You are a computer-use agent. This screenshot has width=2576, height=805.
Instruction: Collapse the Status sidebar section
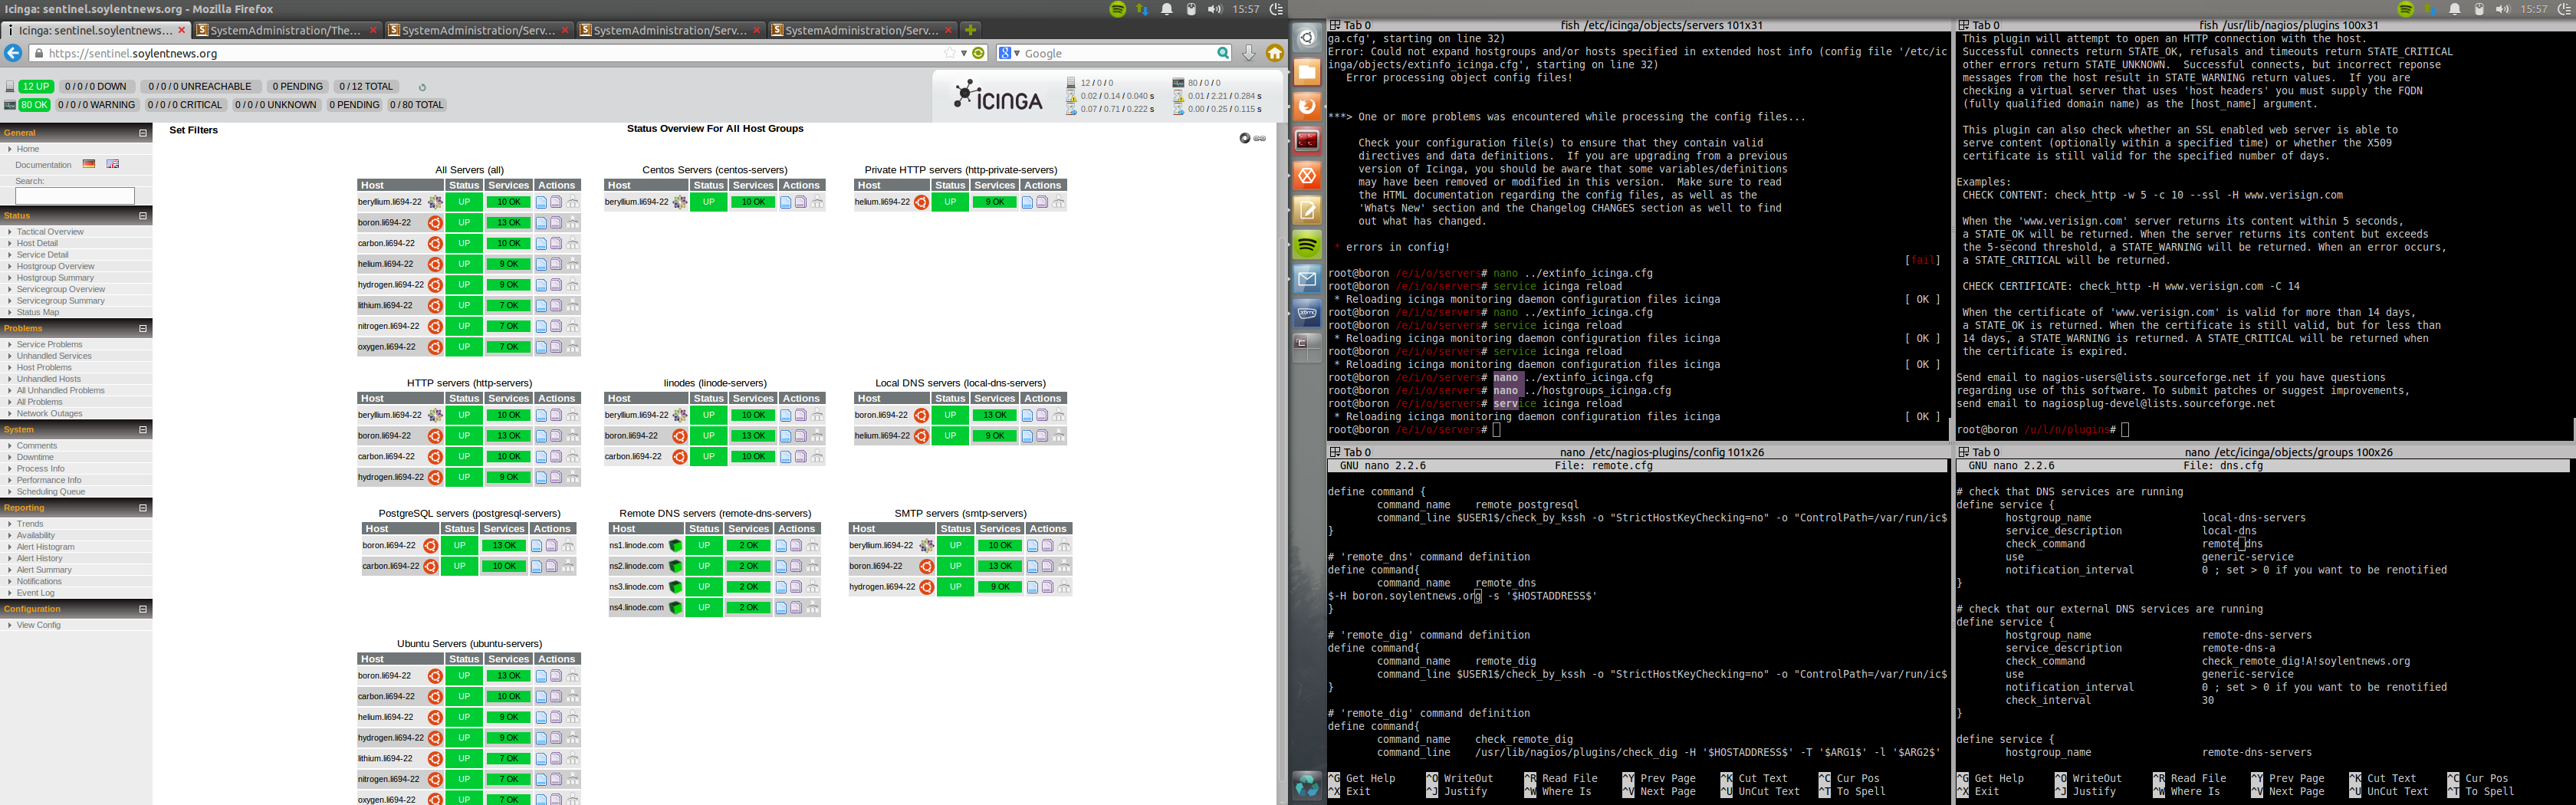click(x=142, y=216)
